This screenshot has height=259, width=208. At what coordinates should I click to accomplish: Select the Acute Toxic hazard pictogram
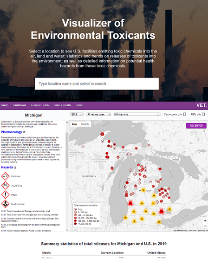(x=5, y=186)
